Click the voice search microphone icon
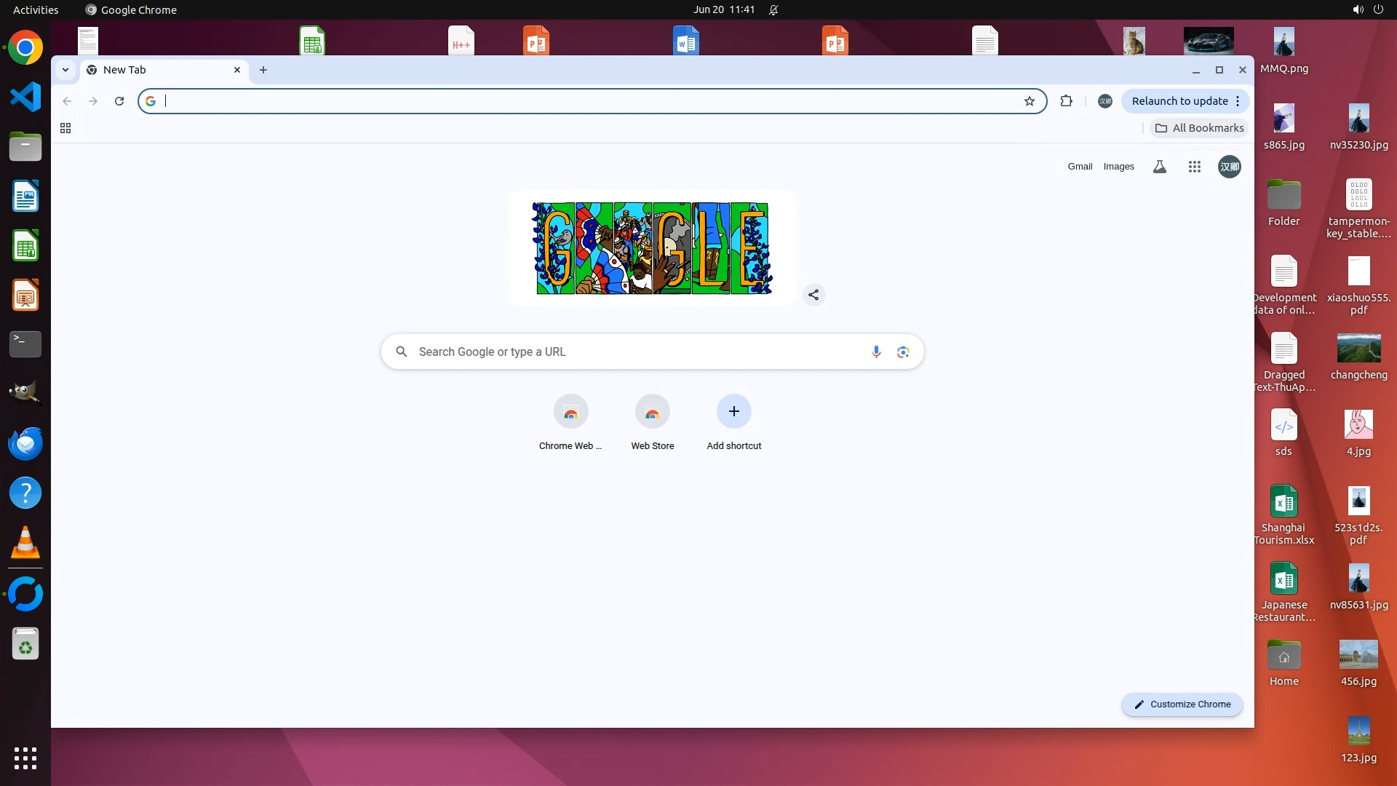1397x786 pixels. [876, 352]
